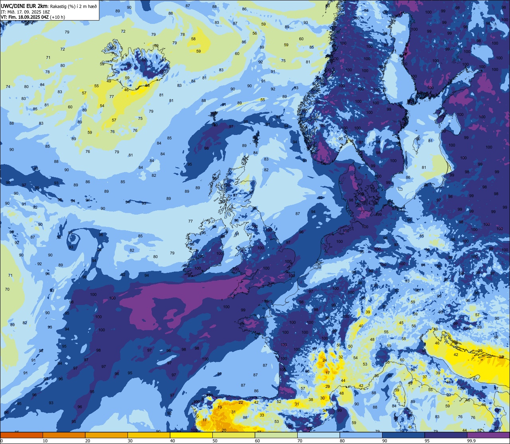Pick the 30–40% golden yellow legend swatch
The height and width of the screenshot is (444, 510).
pos(149,435)
